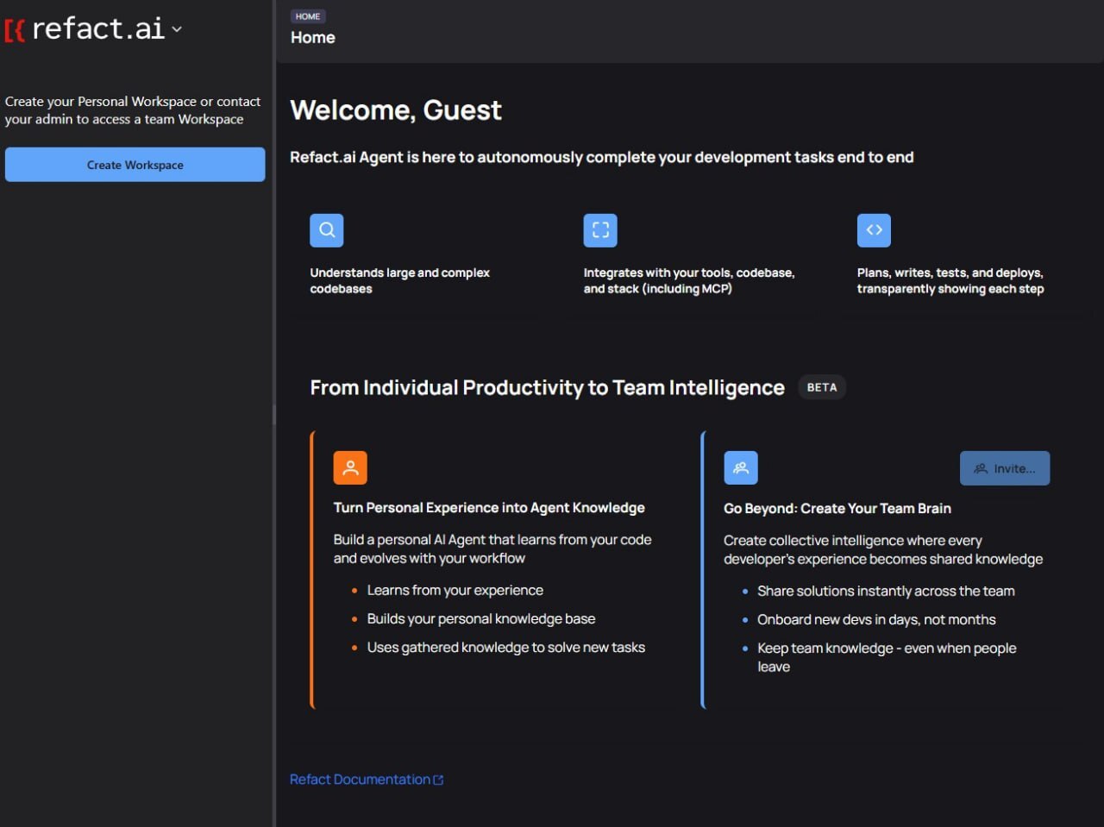Image resolution: width=1104 pixels, height=827 pixels.
Task: Click 'Learns from your experience' bullet
Action: point(455,591)
